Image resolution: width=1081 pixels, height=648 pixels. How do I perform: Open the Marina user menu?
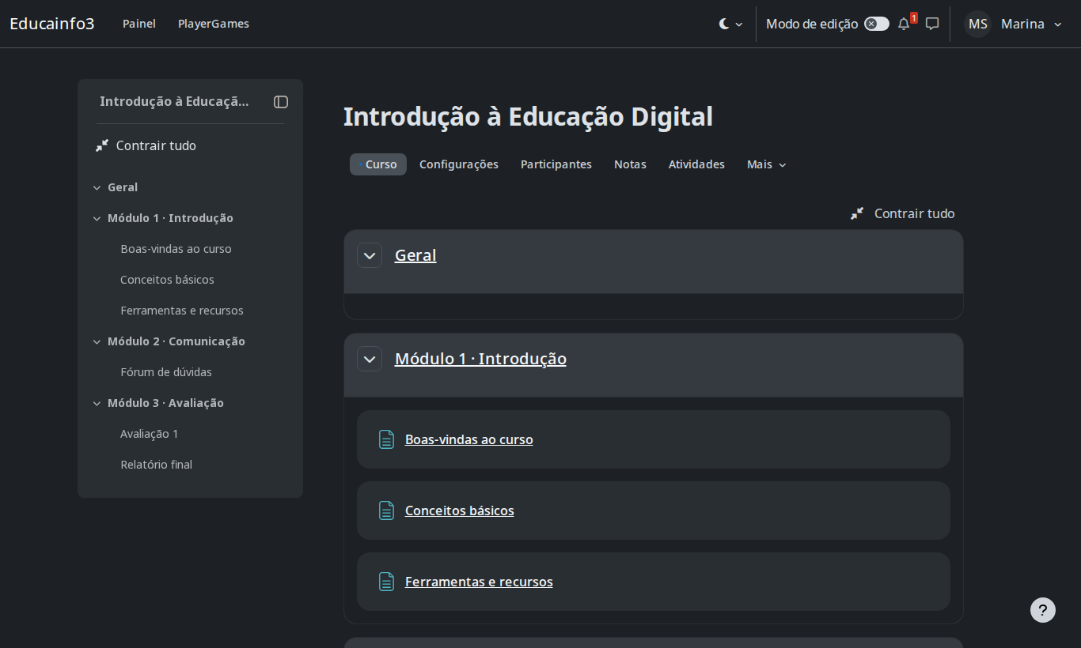tap(1032, 24)
